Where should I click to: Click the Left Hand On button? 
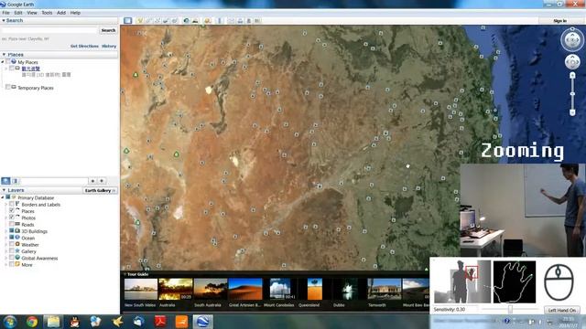pyautogui.click(x=561, y=310)
